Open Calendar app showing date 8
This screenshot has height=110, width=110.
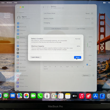(47, 96)
